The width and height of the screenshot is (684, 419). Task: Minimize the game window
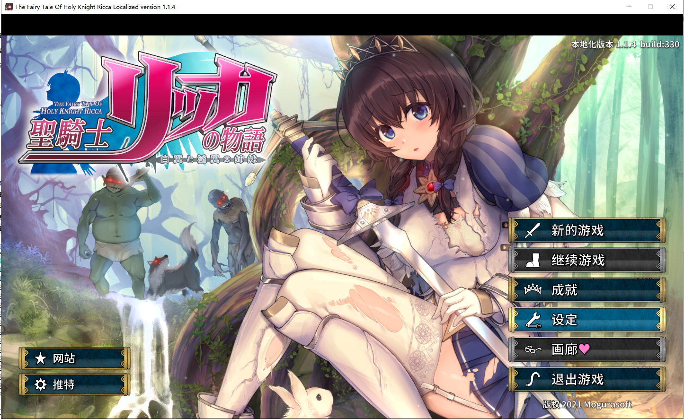(629, 7)
